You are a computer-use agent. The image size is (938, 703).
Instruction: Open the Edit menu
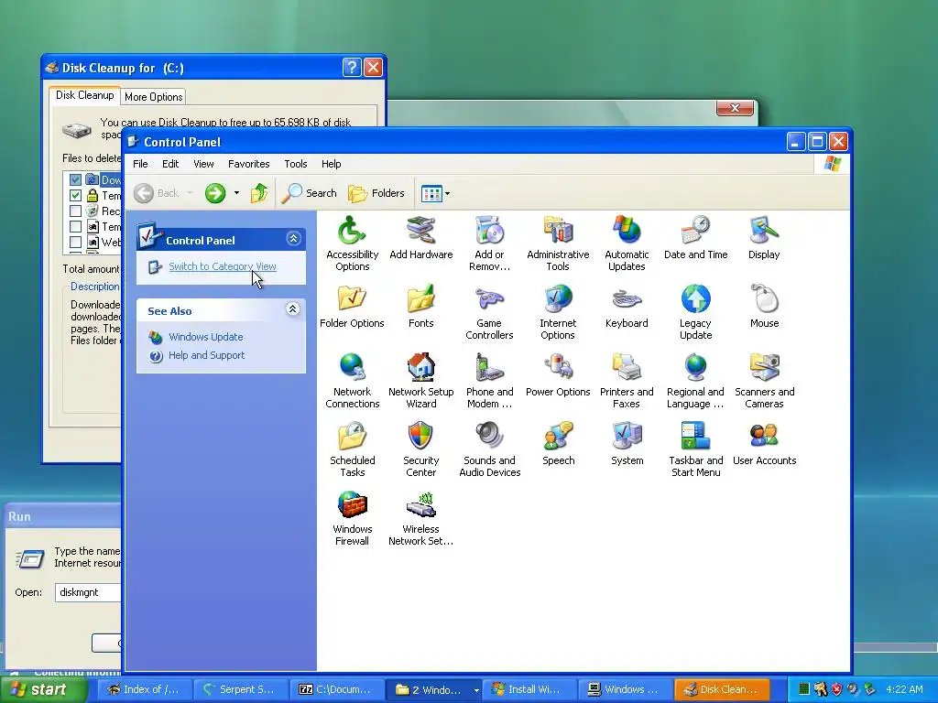coord(170,164)
